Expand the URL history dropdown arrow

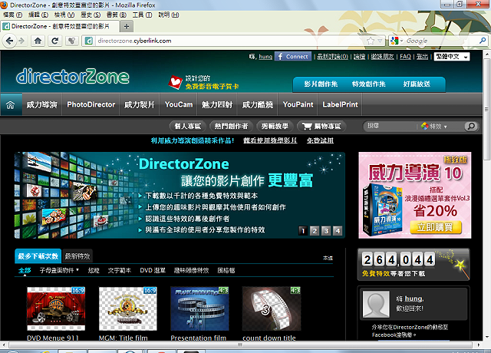click(381, 41)
